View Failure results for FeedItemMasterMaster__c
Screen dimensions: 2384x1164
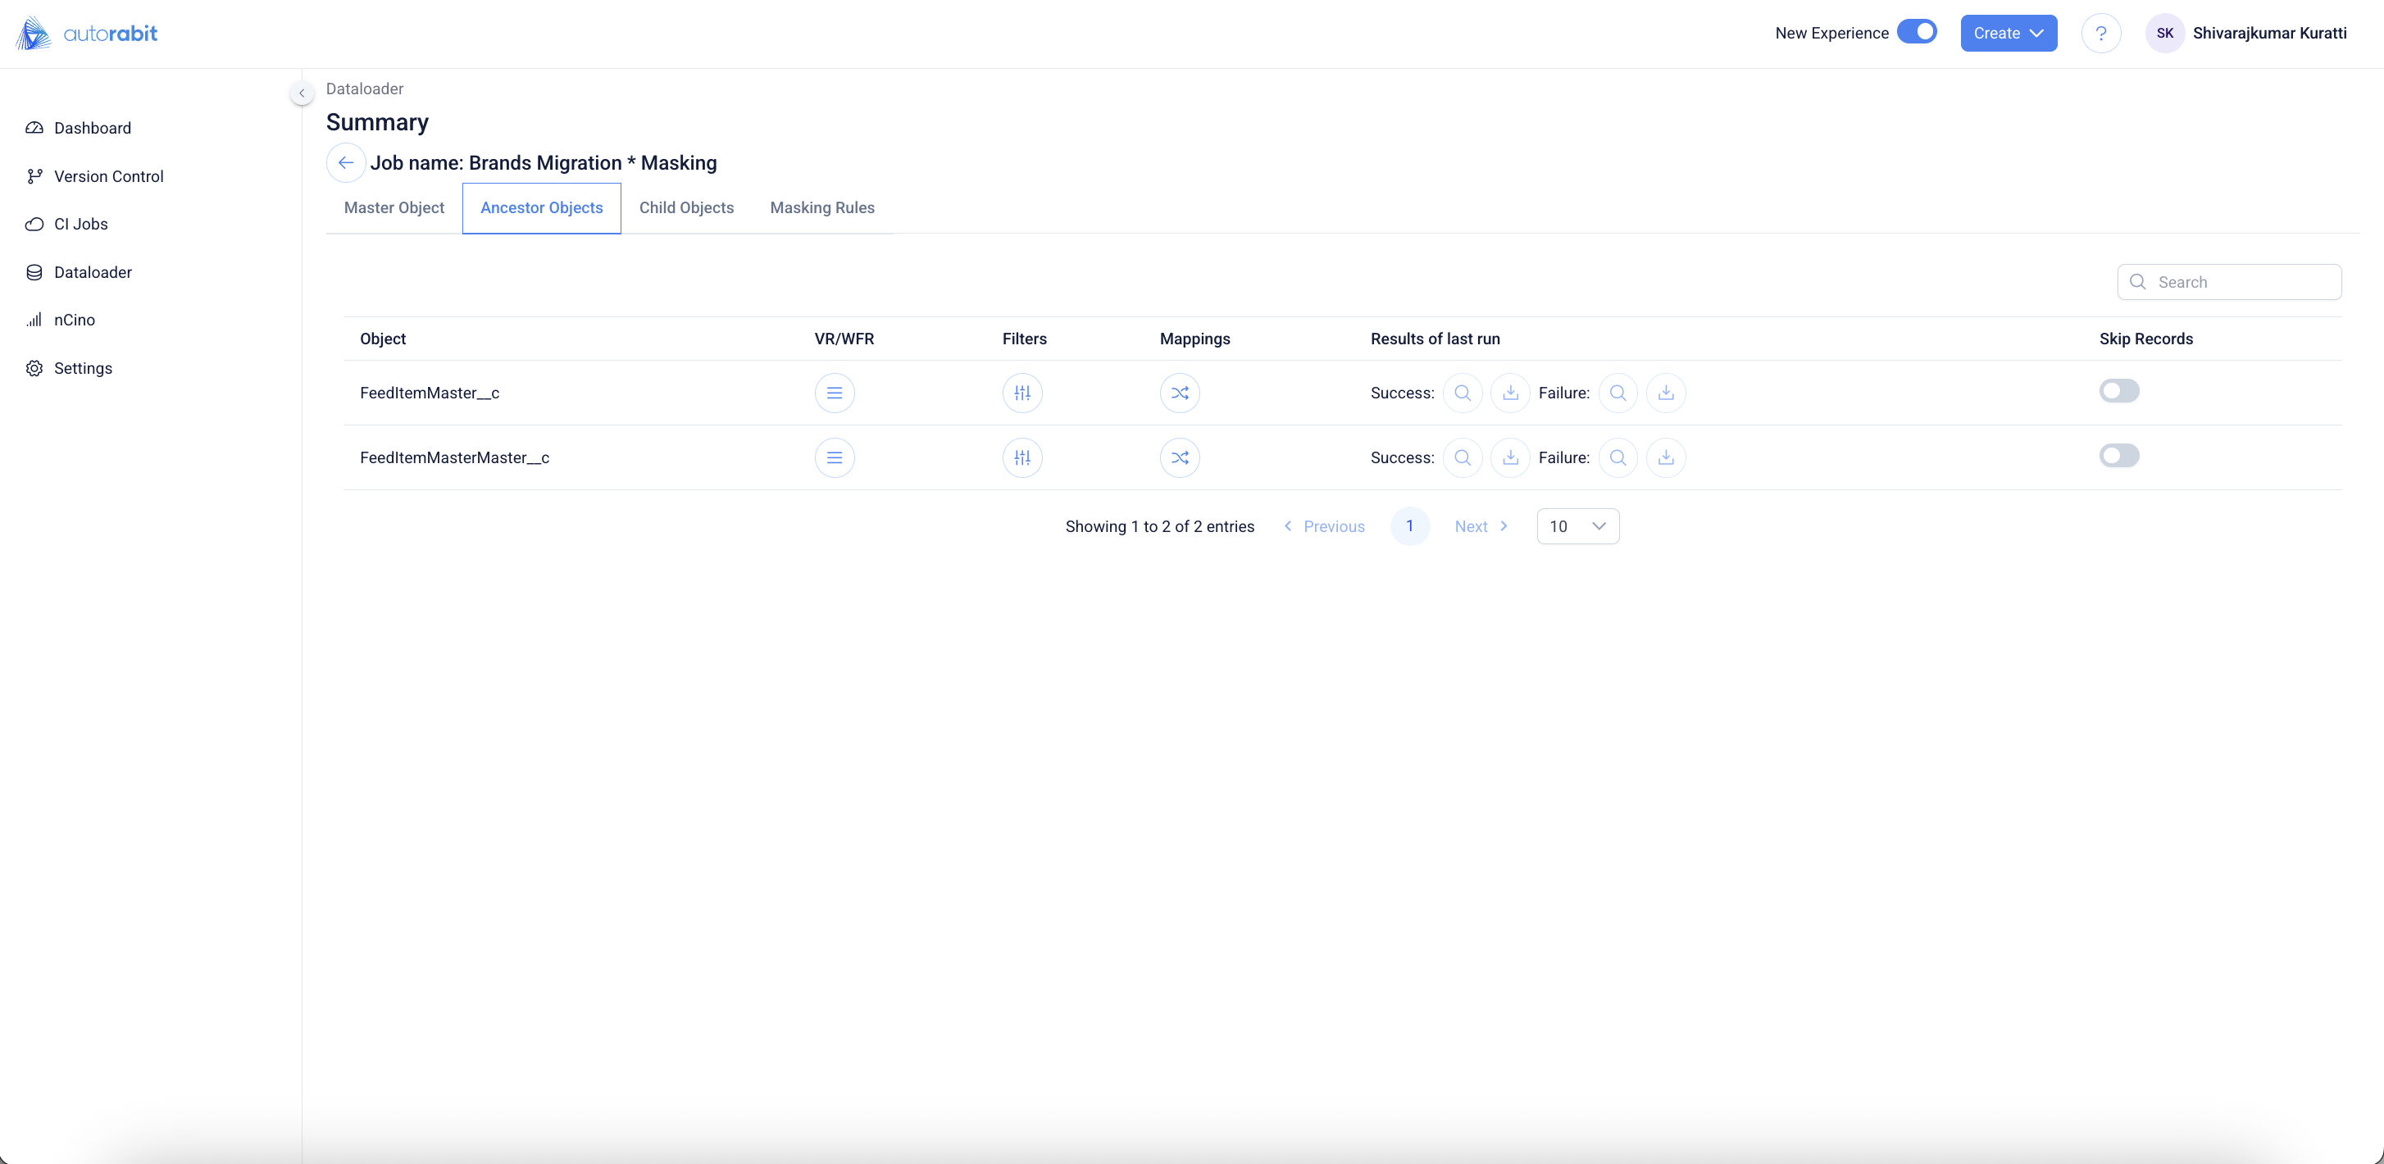1617,457
